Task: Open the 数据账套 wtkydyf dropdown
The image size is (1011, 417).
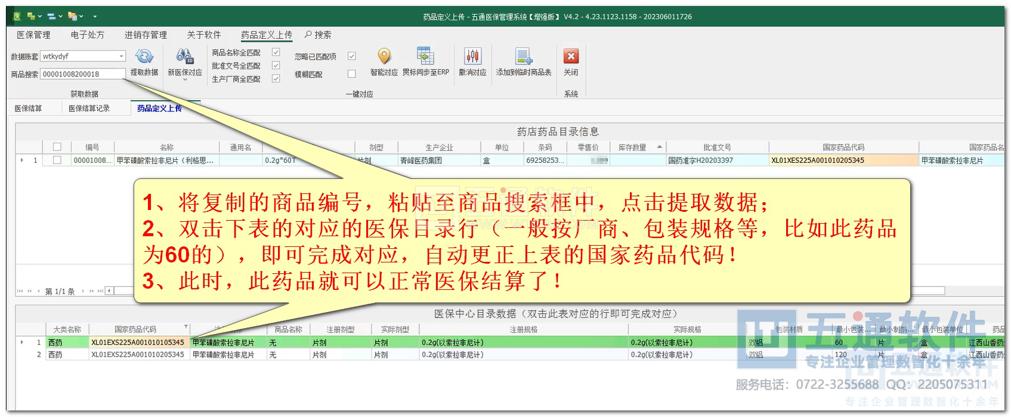Action: coord(122,56)
